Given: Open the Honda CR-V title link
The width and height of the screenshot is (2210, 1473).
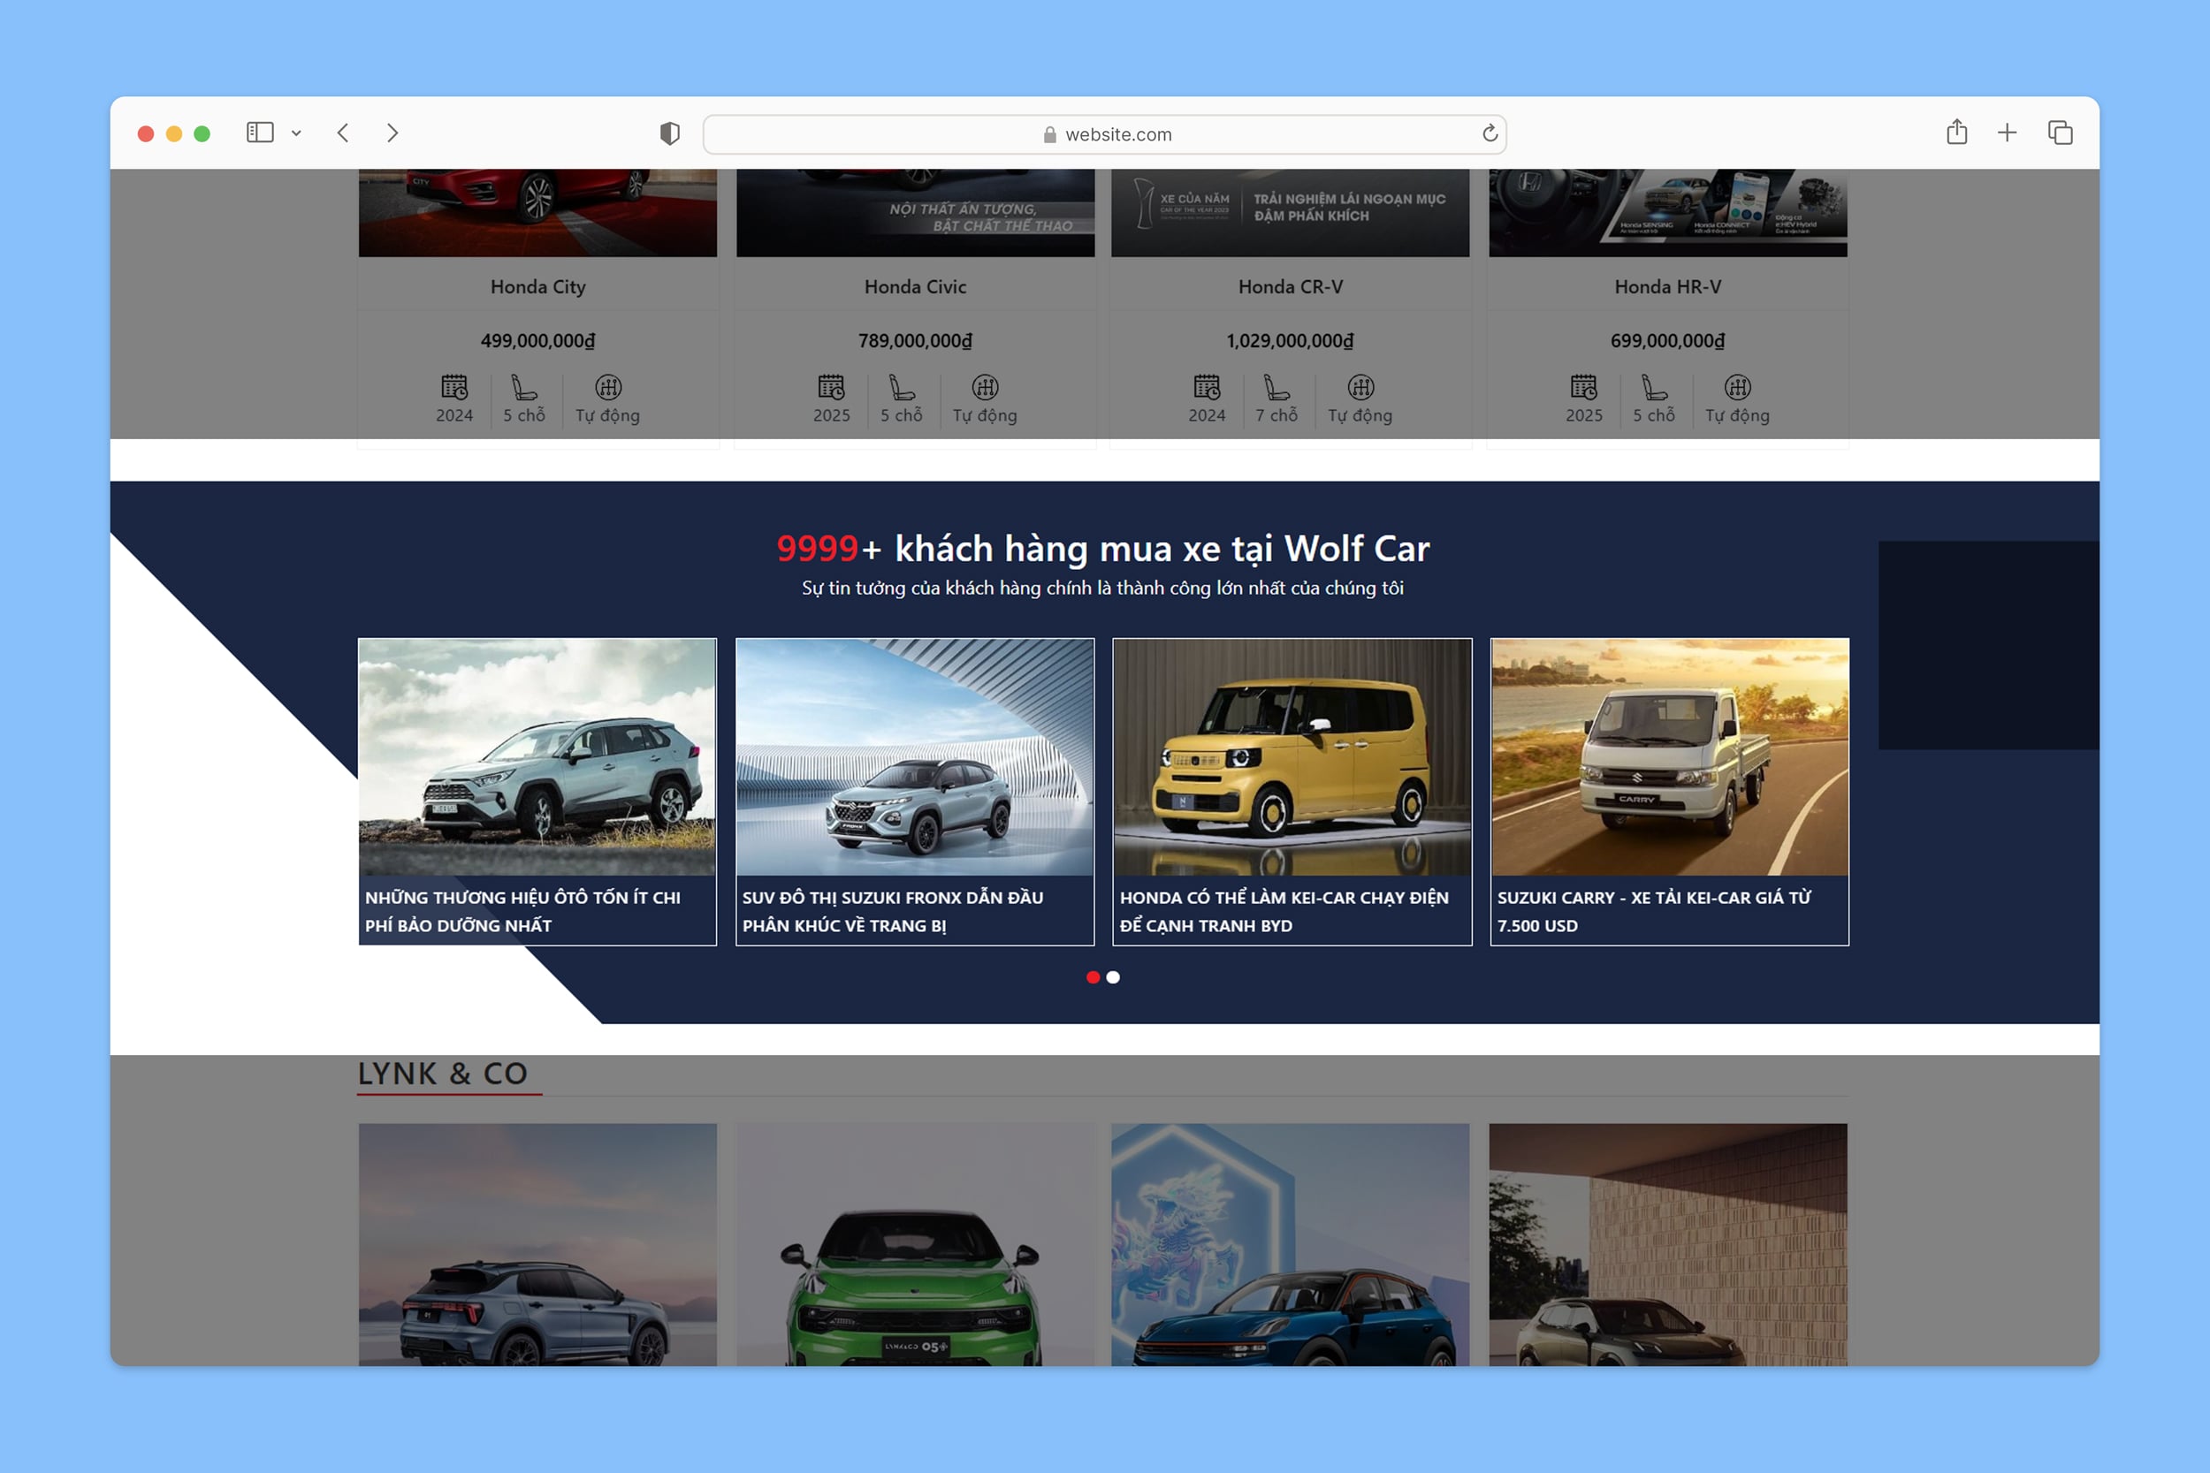Looking at the screenshot, I should pos(1290,286).
